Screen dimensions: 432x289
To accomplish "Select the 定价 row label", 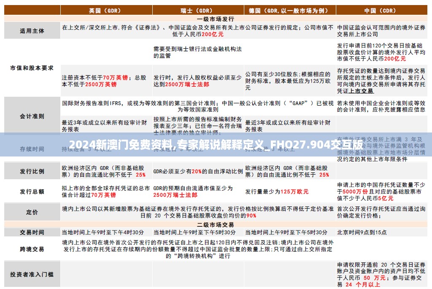I will pos(32,212).
